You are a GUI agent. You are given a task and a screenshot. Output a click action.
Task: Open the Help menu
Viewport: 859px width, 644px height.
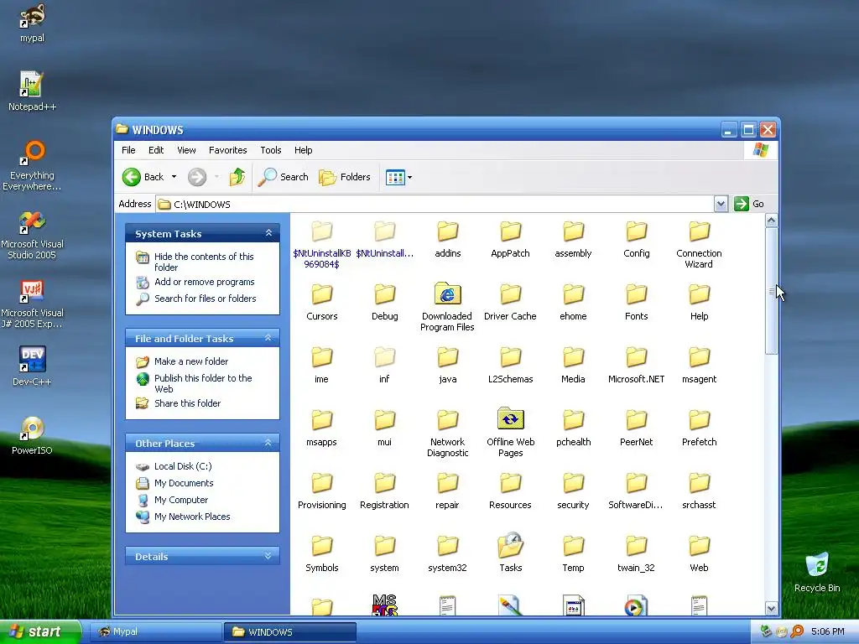click(x=303, y=150)
